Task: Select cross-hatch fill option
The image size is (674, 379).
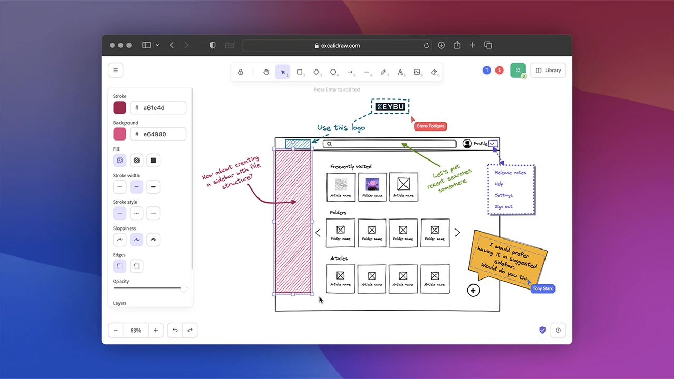Action: click(136, 161)
